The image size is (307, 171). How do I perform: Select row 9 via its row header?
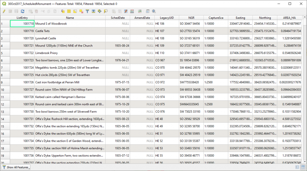click(5, 82)
